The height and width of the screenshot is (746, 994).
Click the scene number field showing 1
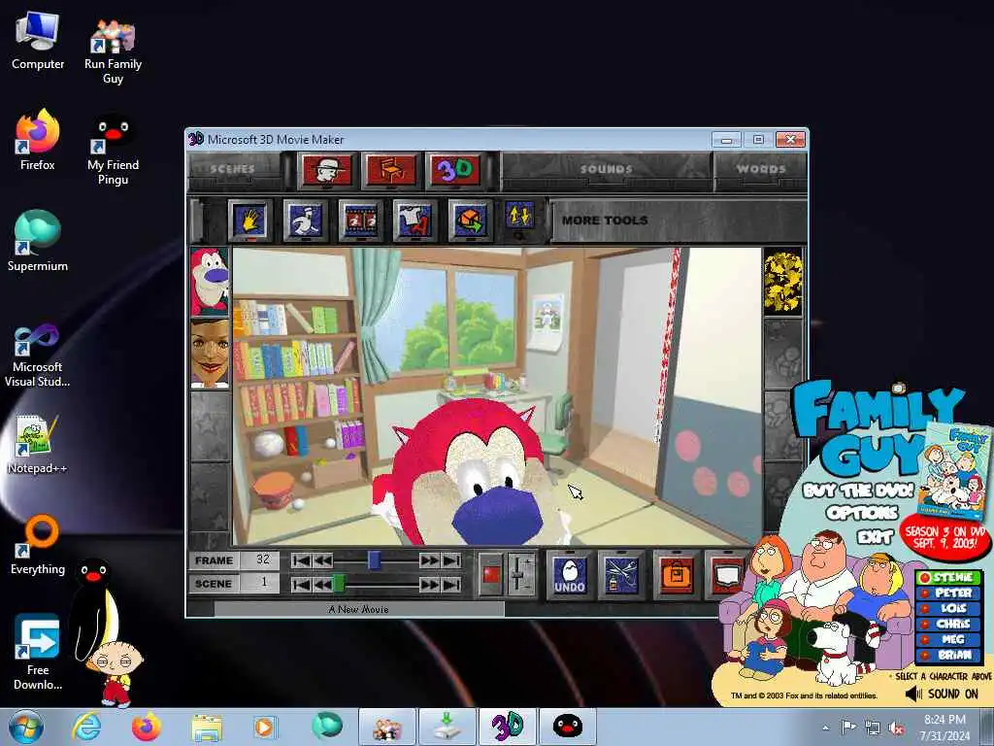pos(262,583)
